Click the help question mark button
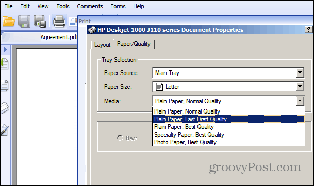 (309, 30)
